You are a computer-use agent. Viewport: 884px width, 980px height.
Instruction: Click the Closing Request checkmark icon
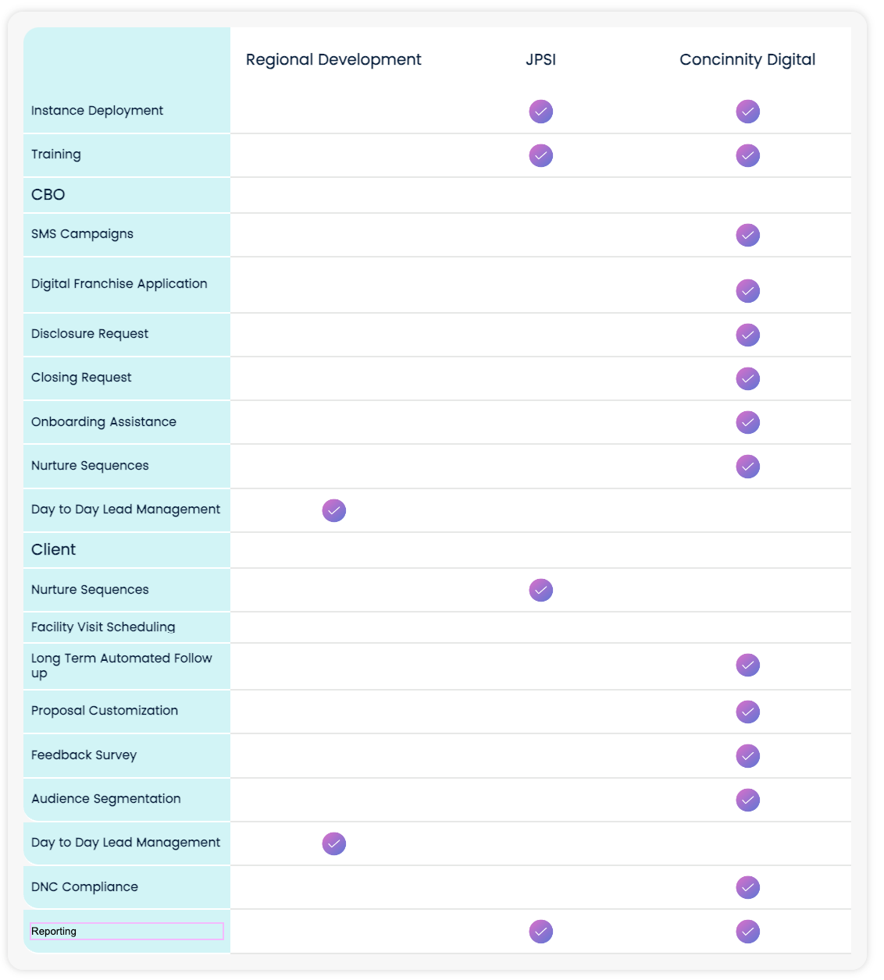coord(747,378)
